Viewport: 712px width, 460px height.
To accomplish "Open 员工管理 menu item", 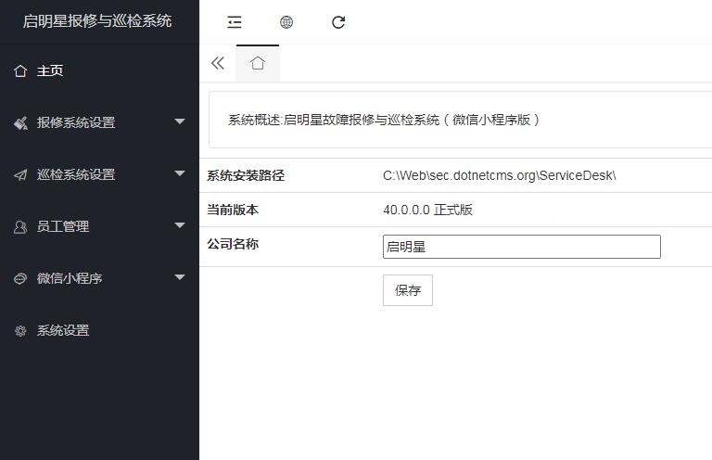I will point(63,226).
